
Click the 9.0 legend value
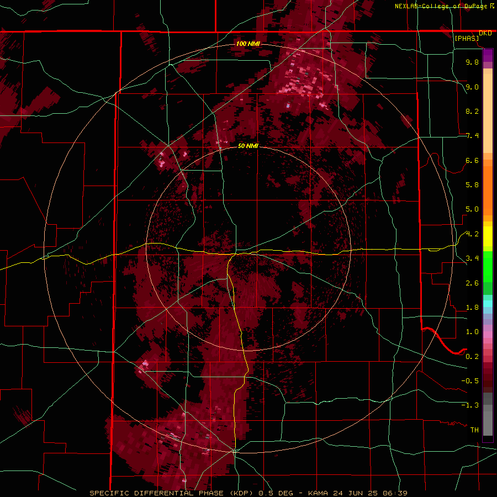point(472,87)
